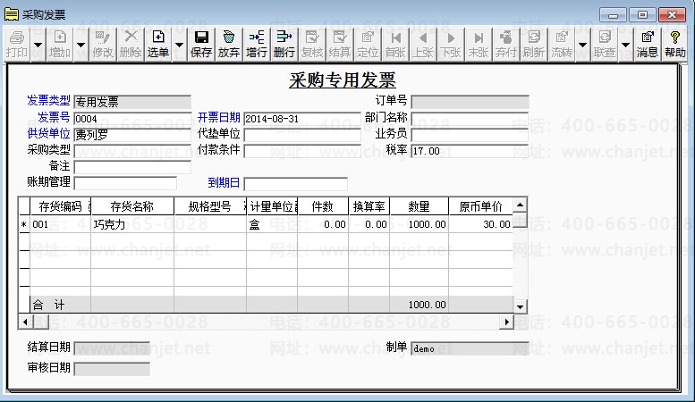Click the 删除 delete toolbar icon
Image resolution: width=695 pixels, height=402 pixels.
(x=131, y=45)
